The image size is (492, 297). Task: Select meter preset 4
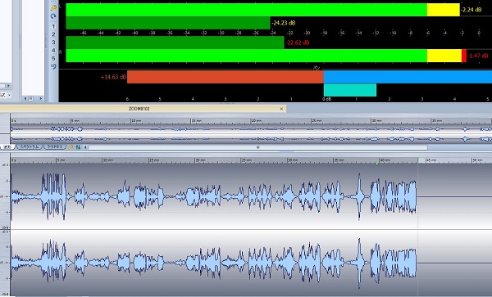pyautogui.click(x=53, y=51)
